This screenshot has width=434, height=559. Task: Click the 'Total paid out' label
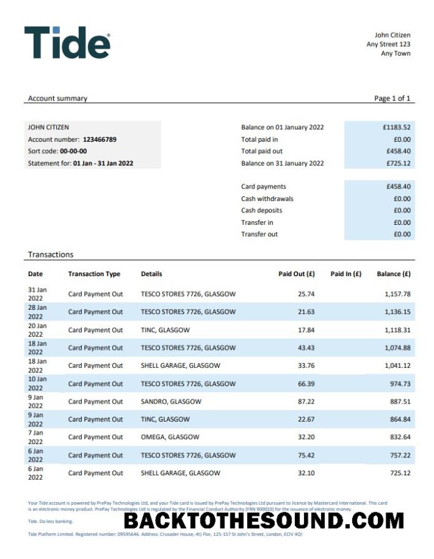pyautogui.click(x=262, y=151)
